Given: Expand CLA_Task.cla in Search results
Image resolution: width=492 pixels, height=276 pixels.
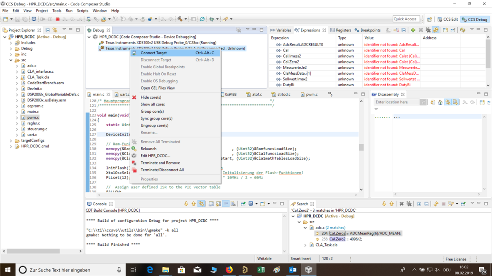Looking at the screenshot, I should pos(306,245).
